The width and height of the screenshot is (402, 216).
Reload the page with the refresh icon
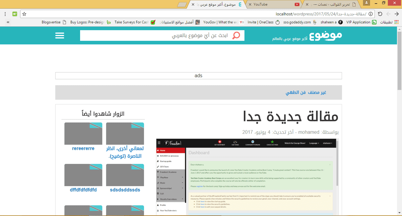point(380,14)
